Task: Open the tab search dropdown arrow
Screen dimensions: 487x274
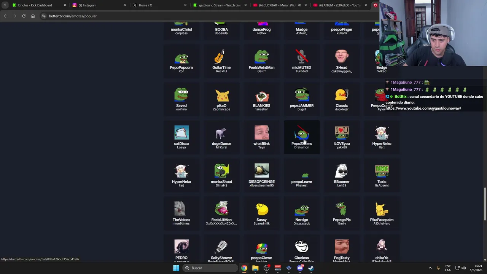Action: coord(5,5)
